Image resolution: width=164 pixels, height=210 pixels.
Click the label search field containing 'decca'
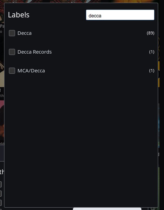[x=120, y=15]
